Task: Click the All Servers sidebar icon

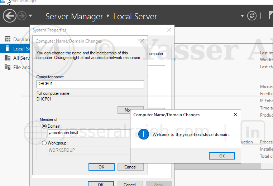Action: (x=8, y=58)
